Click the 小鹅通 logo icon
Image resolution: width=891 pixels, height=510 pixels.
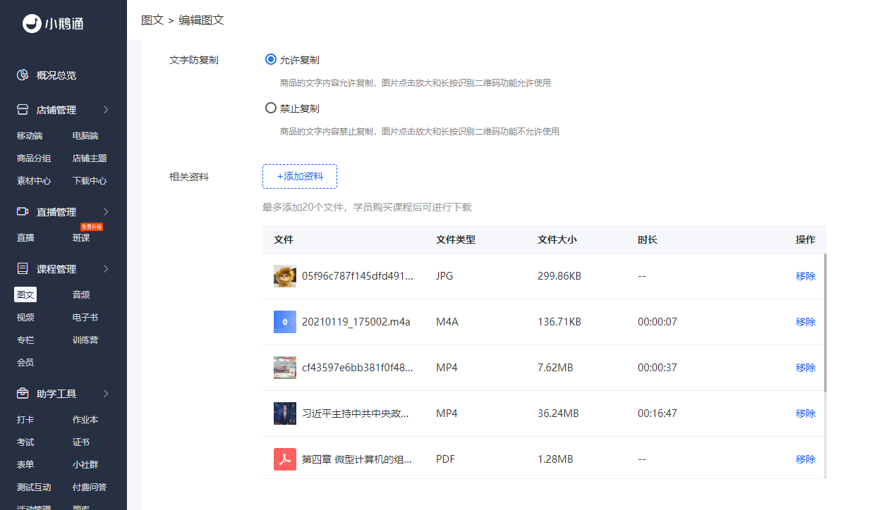click(32, 23)
